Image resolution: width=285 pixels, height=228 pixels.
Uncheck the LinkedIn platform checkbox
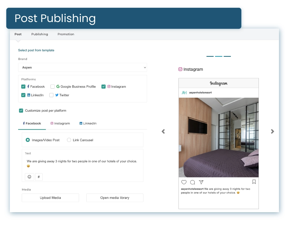(x=23, y=95)
